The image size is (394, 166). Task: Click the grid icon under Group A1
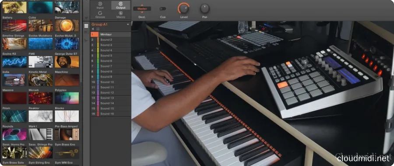(98, 29)
